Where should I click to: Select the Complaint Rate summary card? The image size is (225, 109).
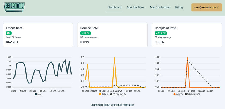coord(187,35)
